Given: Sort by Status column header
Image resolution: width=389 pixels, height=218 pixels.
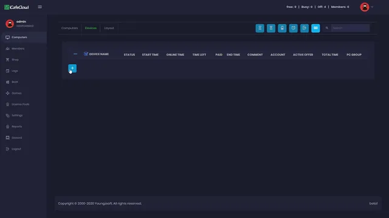Looking at the screenshot, I should [x=129, y=54].
